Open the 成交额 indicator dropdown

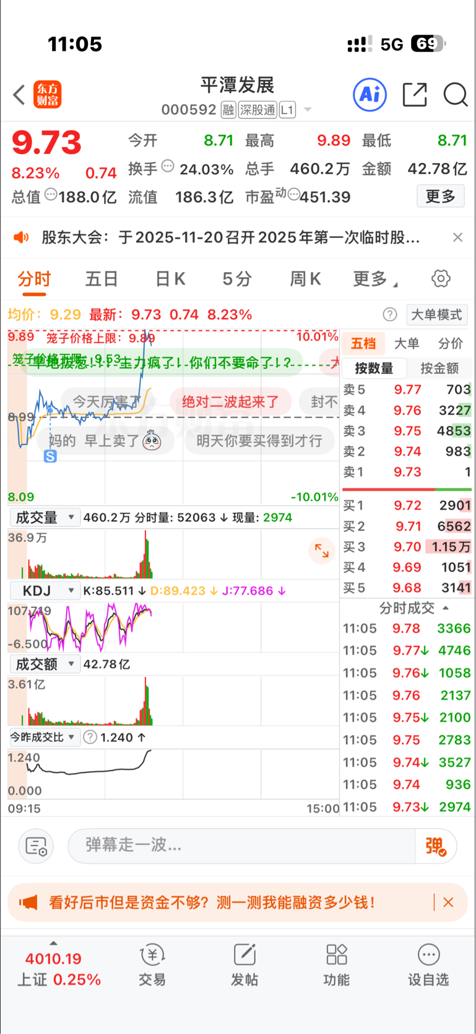45,664
